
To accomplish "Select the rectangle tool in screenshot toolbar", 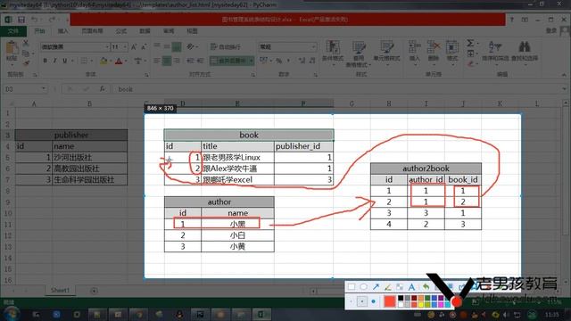I will point(352,287).
